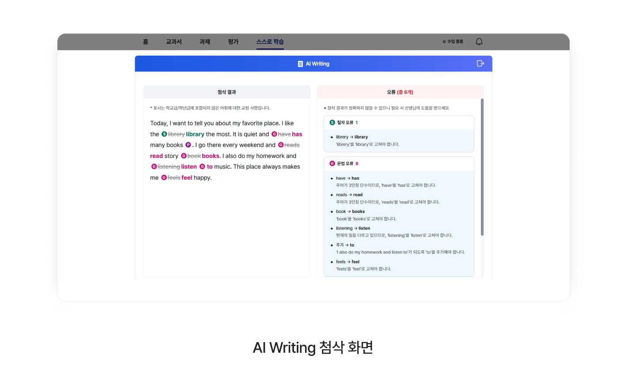Select the 'librery → library' correction item
627x381 pixels.
pos(352,137)
